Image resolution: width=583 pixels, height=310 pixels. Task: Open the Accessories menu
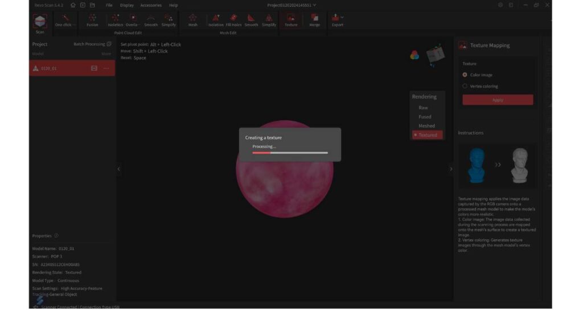[151, 5]
